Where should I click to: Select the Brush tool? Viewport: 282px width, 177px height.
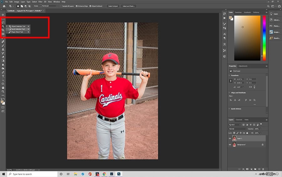tap(3, 46)
